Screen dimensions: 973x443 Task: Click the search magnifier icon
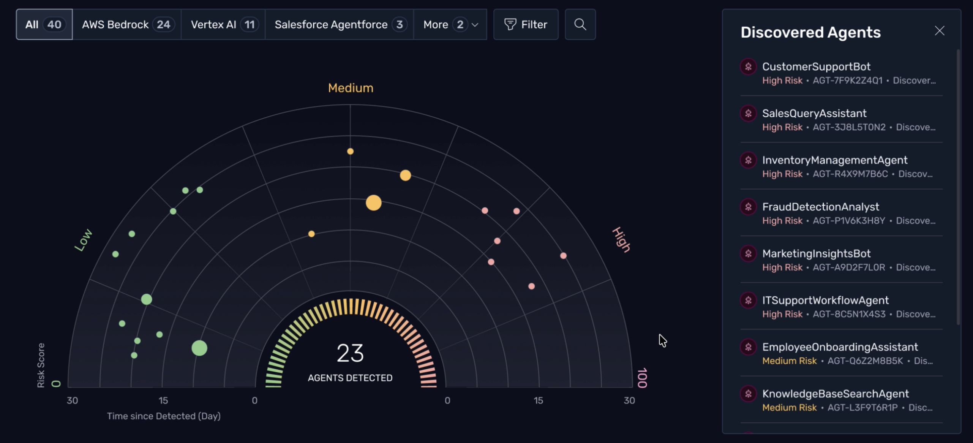580,25
